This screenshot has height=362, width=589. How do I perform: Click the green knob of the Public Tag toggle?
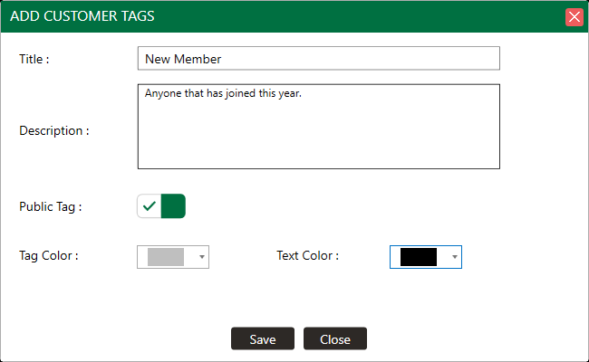[173, 206]
